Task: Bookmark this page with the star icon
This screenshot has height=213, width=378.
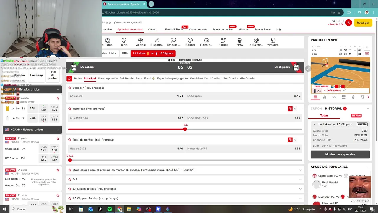Action: coord(339,12)
